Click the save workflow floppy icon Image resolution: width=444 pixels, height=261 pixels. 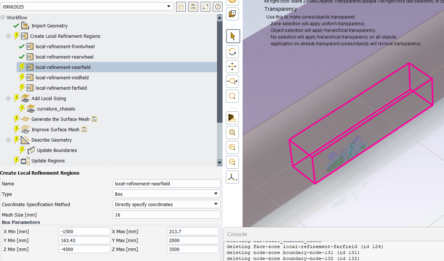point(193,6)
